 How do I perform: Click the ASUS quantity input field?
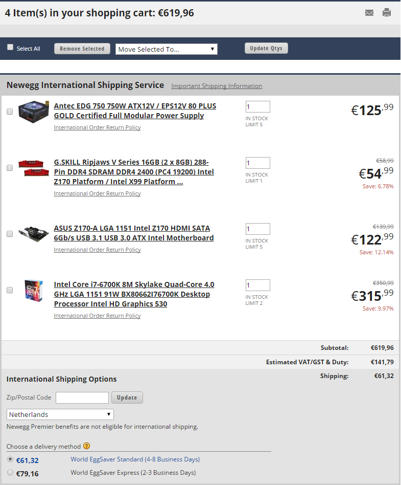pyautogui.click(x=258, y=229)
